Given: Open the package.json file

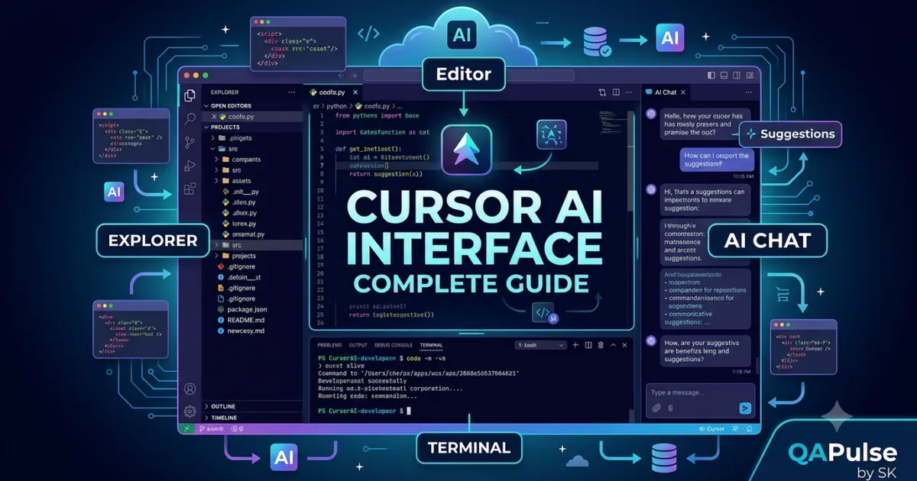Looking at the screenshot, I should [x=242, y=309].
